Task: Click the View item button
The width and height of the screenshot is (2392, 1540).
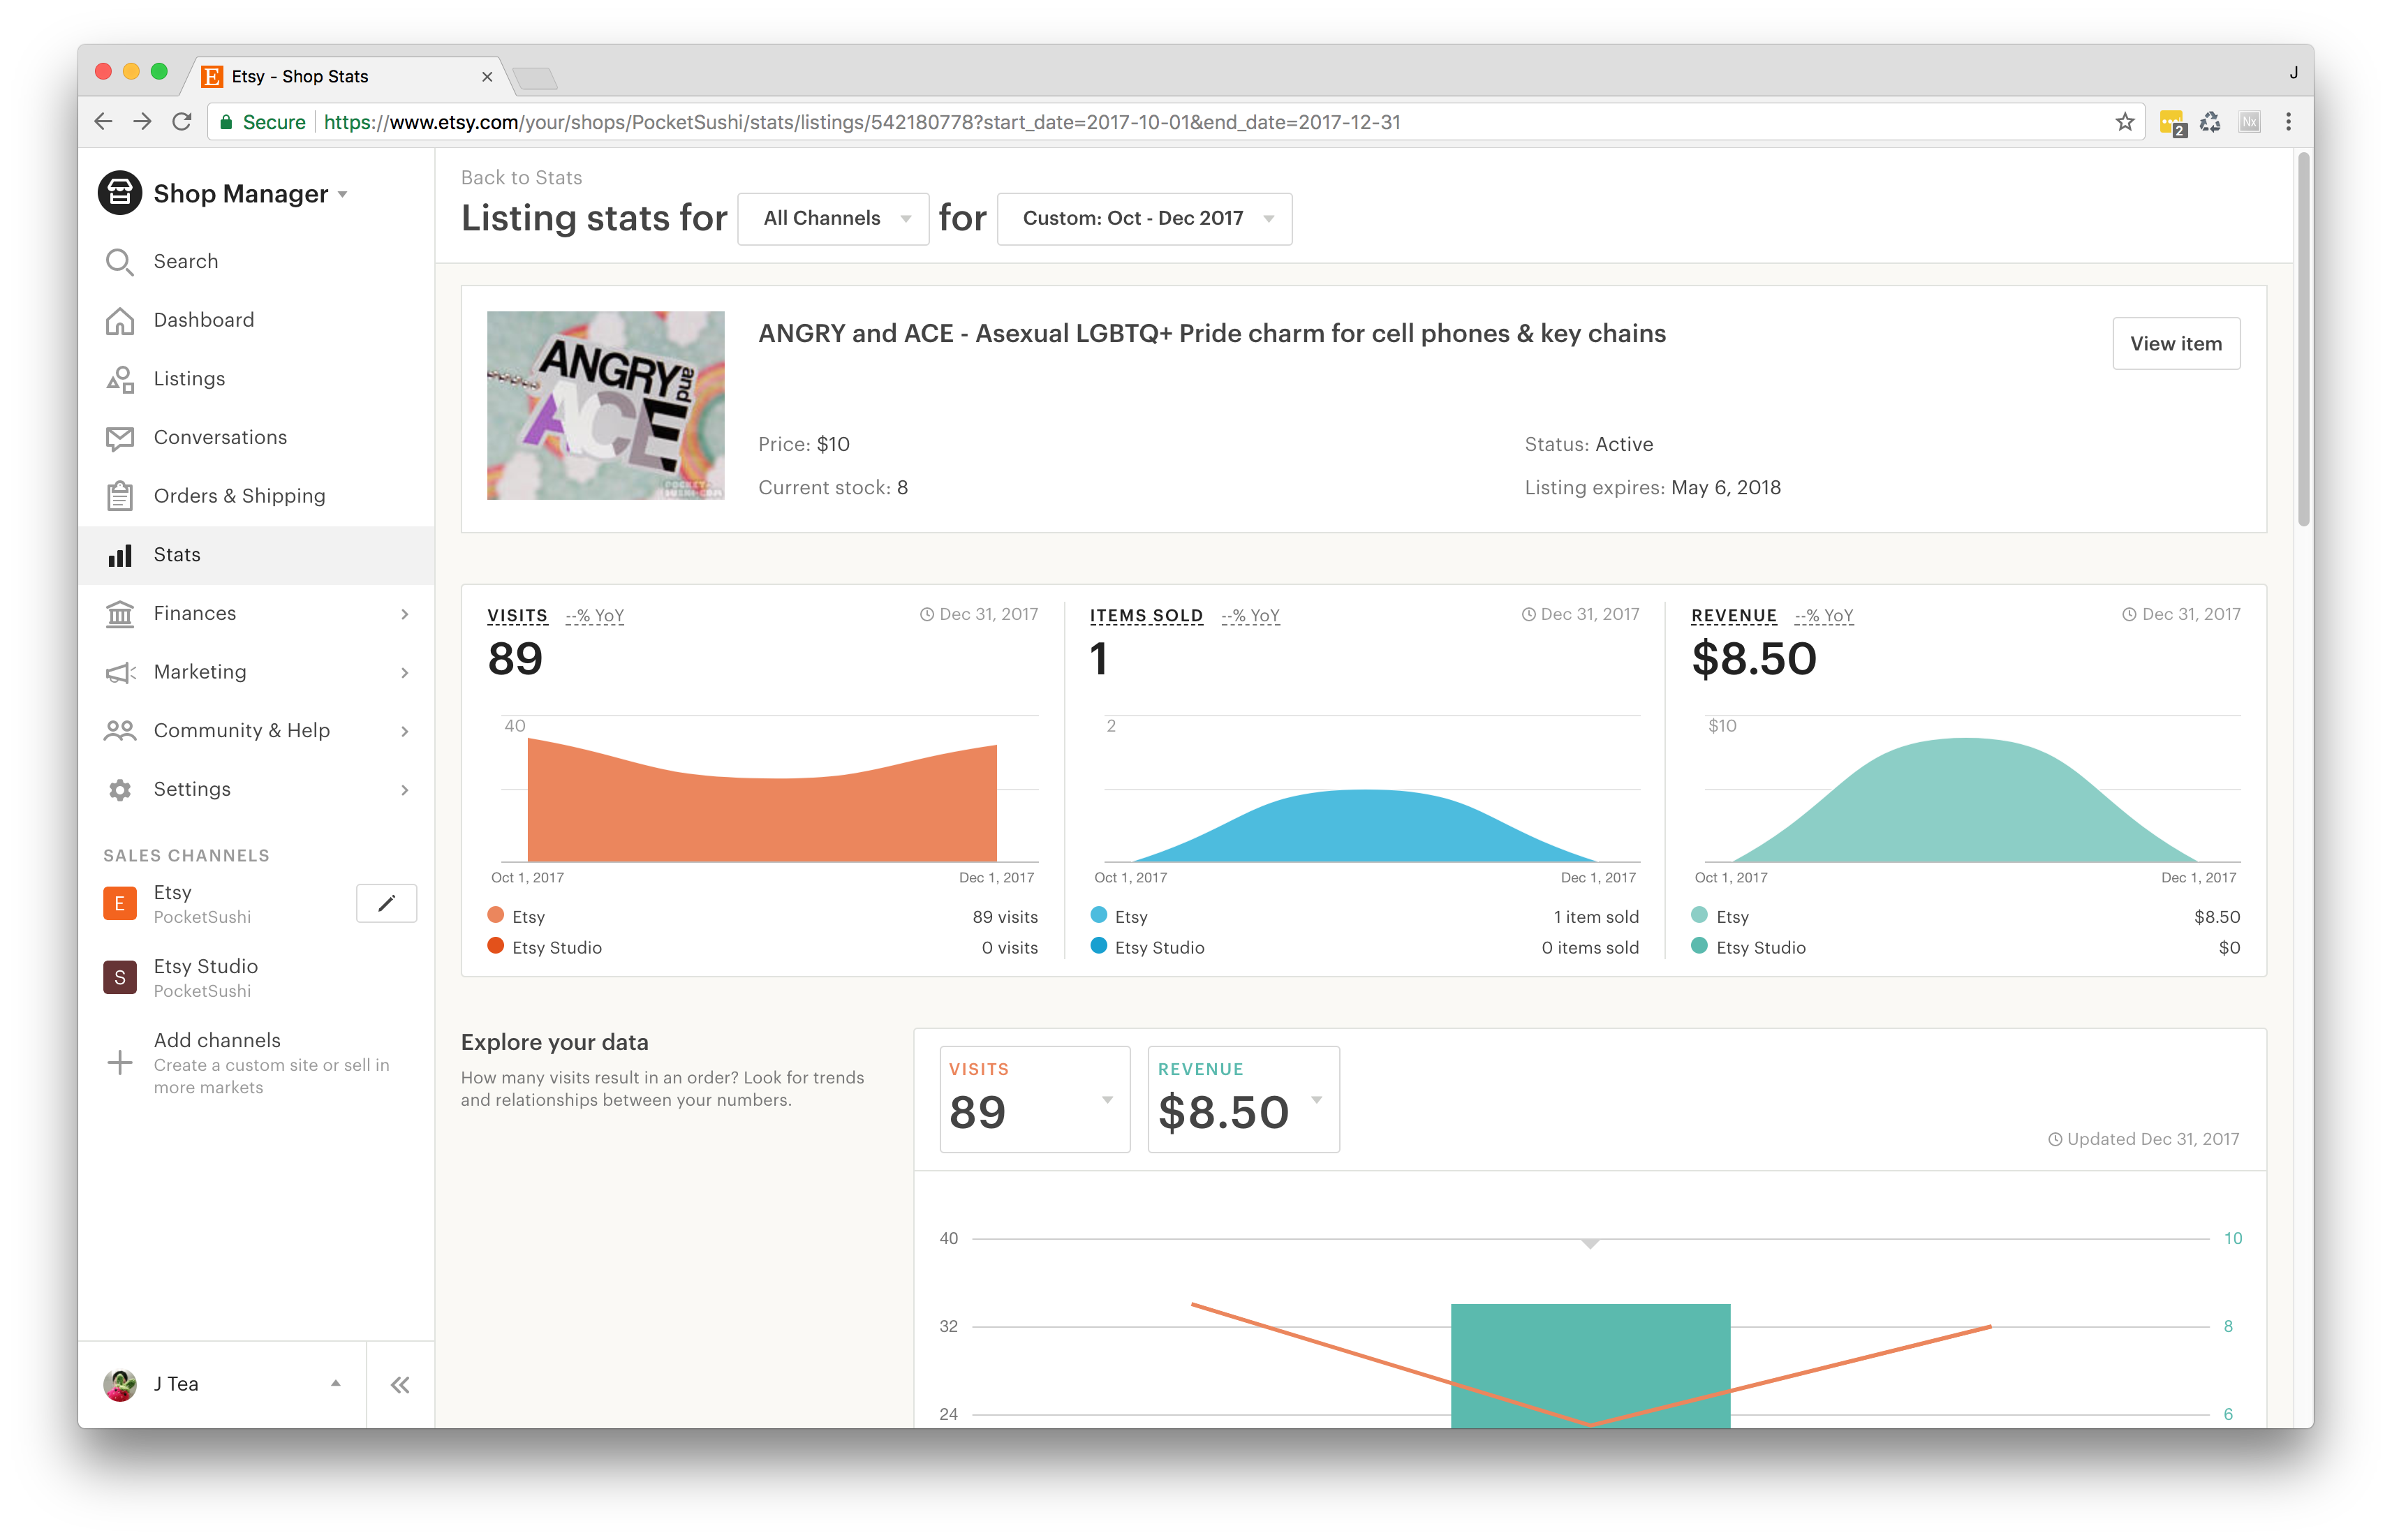Action: pyautogui.click(x=2175, y=344)
